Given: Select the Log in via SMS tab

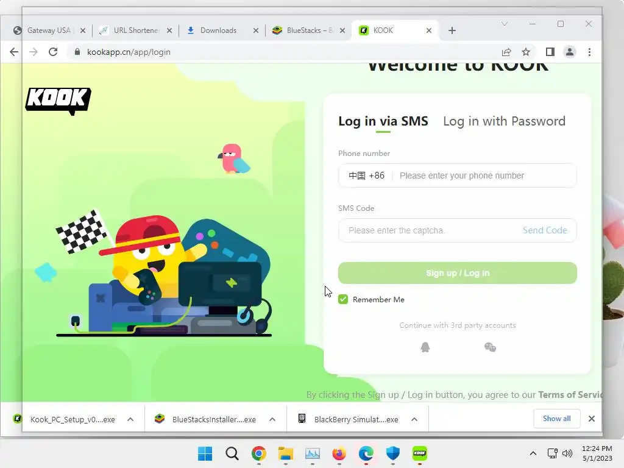Looking at the screenshot, I should coord(383,121).
